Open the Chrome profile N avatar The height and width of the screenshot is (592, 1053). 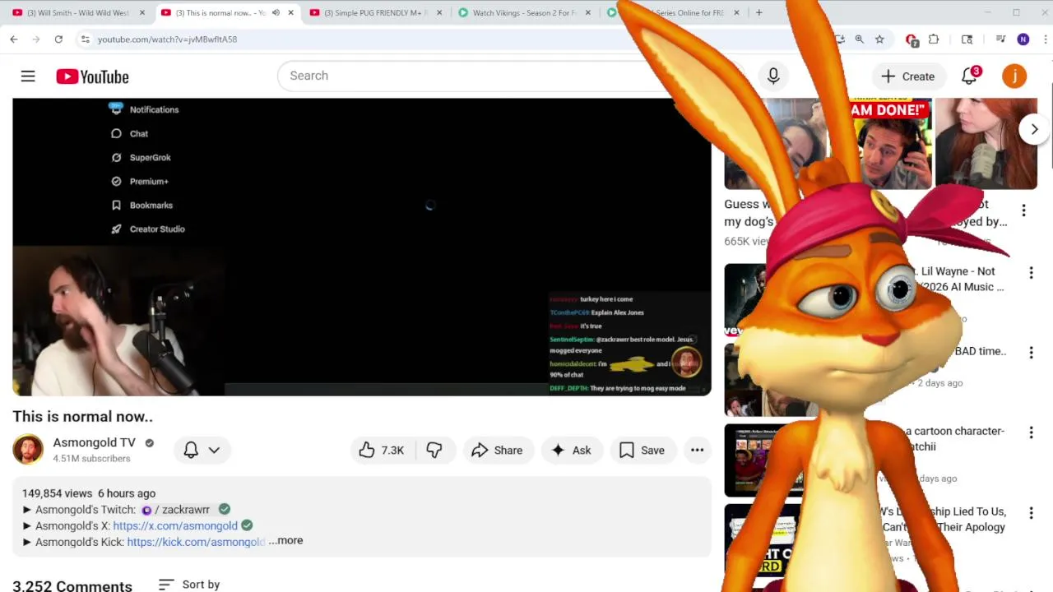coord(1023,39)
